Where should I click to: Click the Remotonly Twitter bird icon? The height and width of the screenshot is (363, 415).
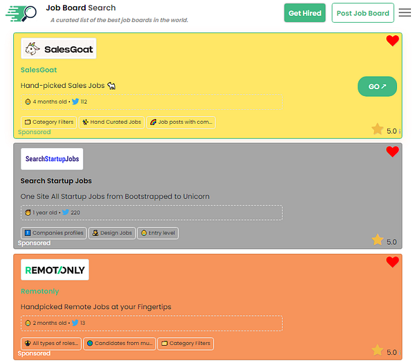[x=75, y=323]
